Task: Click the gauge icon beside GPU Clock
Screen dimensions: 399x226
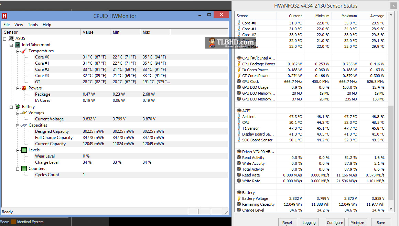Action: click(239, 82)
